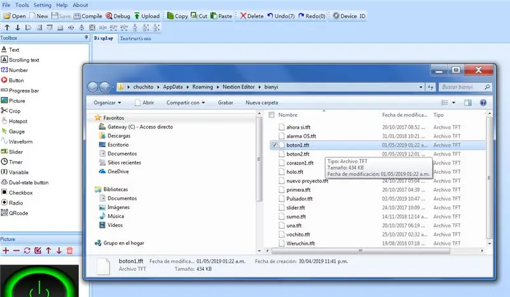Open Explorer help icon
510x297 pixels.
[x=483, y=103]
